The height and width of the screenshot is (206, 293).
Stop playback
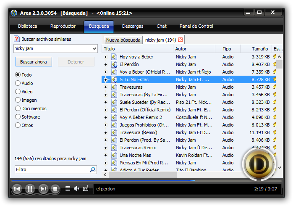point(55,189)
